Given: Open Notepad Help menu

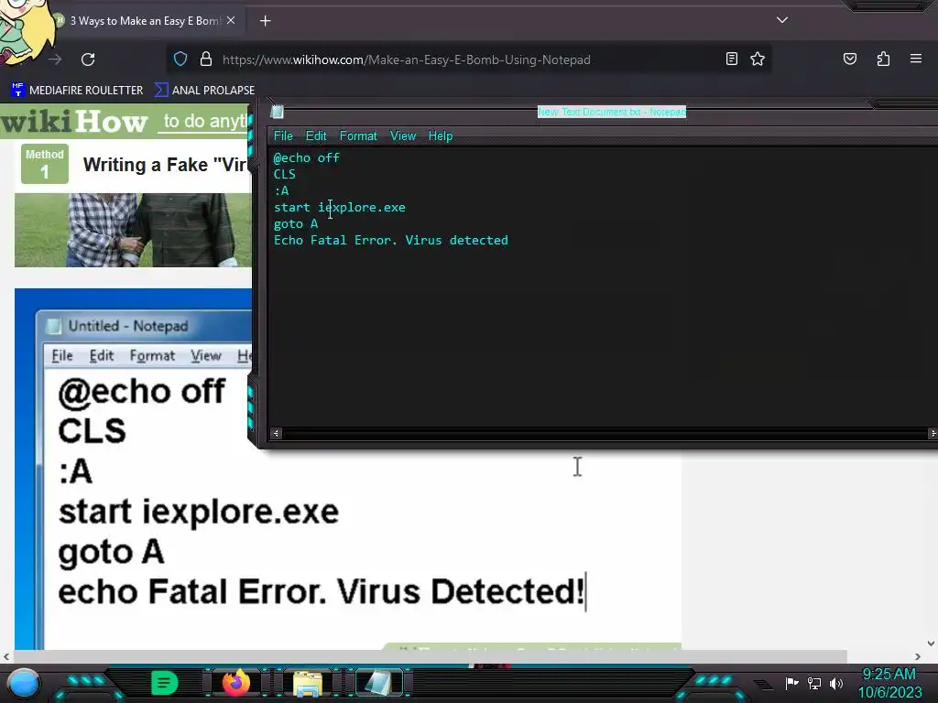Looking at the screenshot, I should (x=441, y=135).
